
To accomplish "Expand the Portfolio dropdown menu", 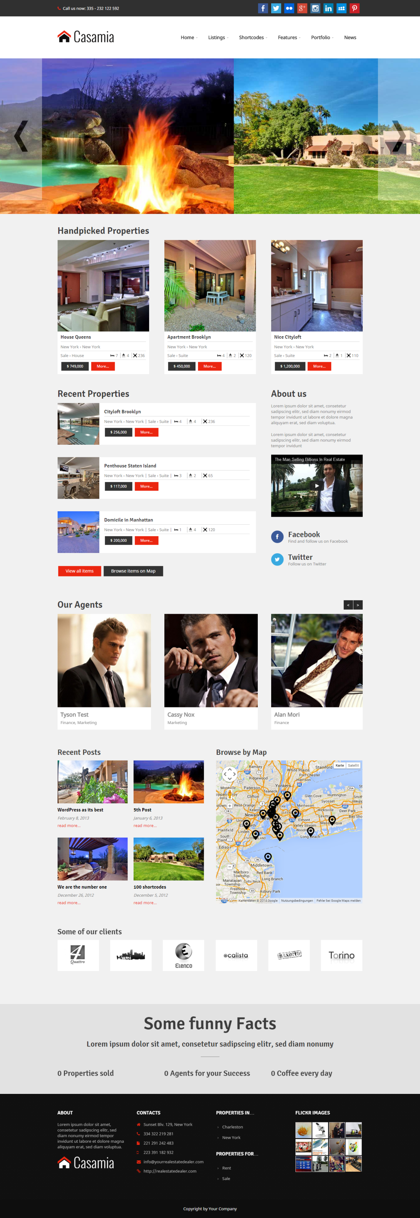I will click(322, 37).
